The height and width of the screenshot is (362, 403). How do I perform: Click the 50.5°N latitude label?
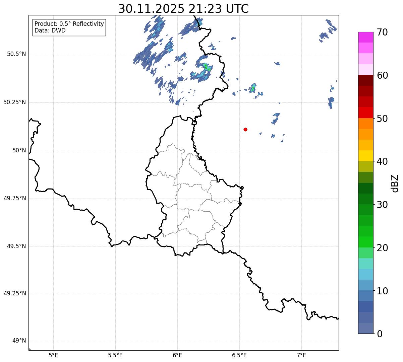click(16, 54)
